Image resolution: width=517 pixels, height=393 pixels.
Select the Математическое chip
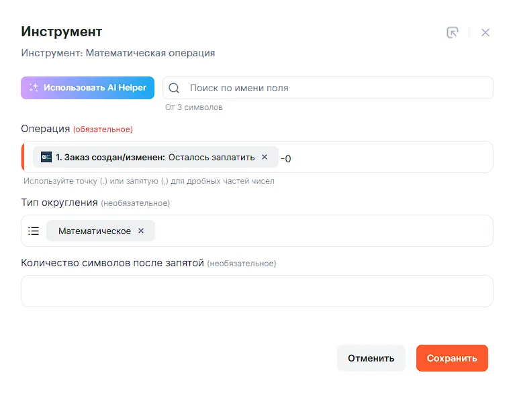pos(95,231)
